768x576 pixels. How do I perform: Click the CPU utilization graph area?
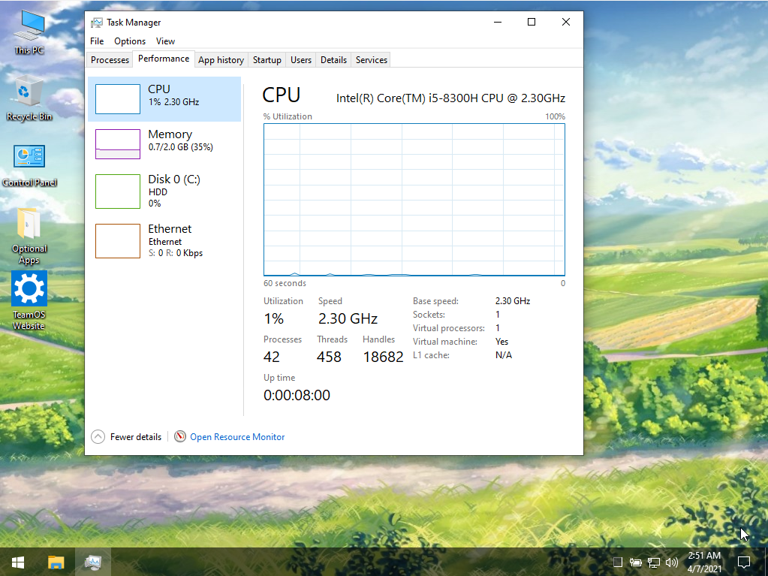(x=414, y=199)
